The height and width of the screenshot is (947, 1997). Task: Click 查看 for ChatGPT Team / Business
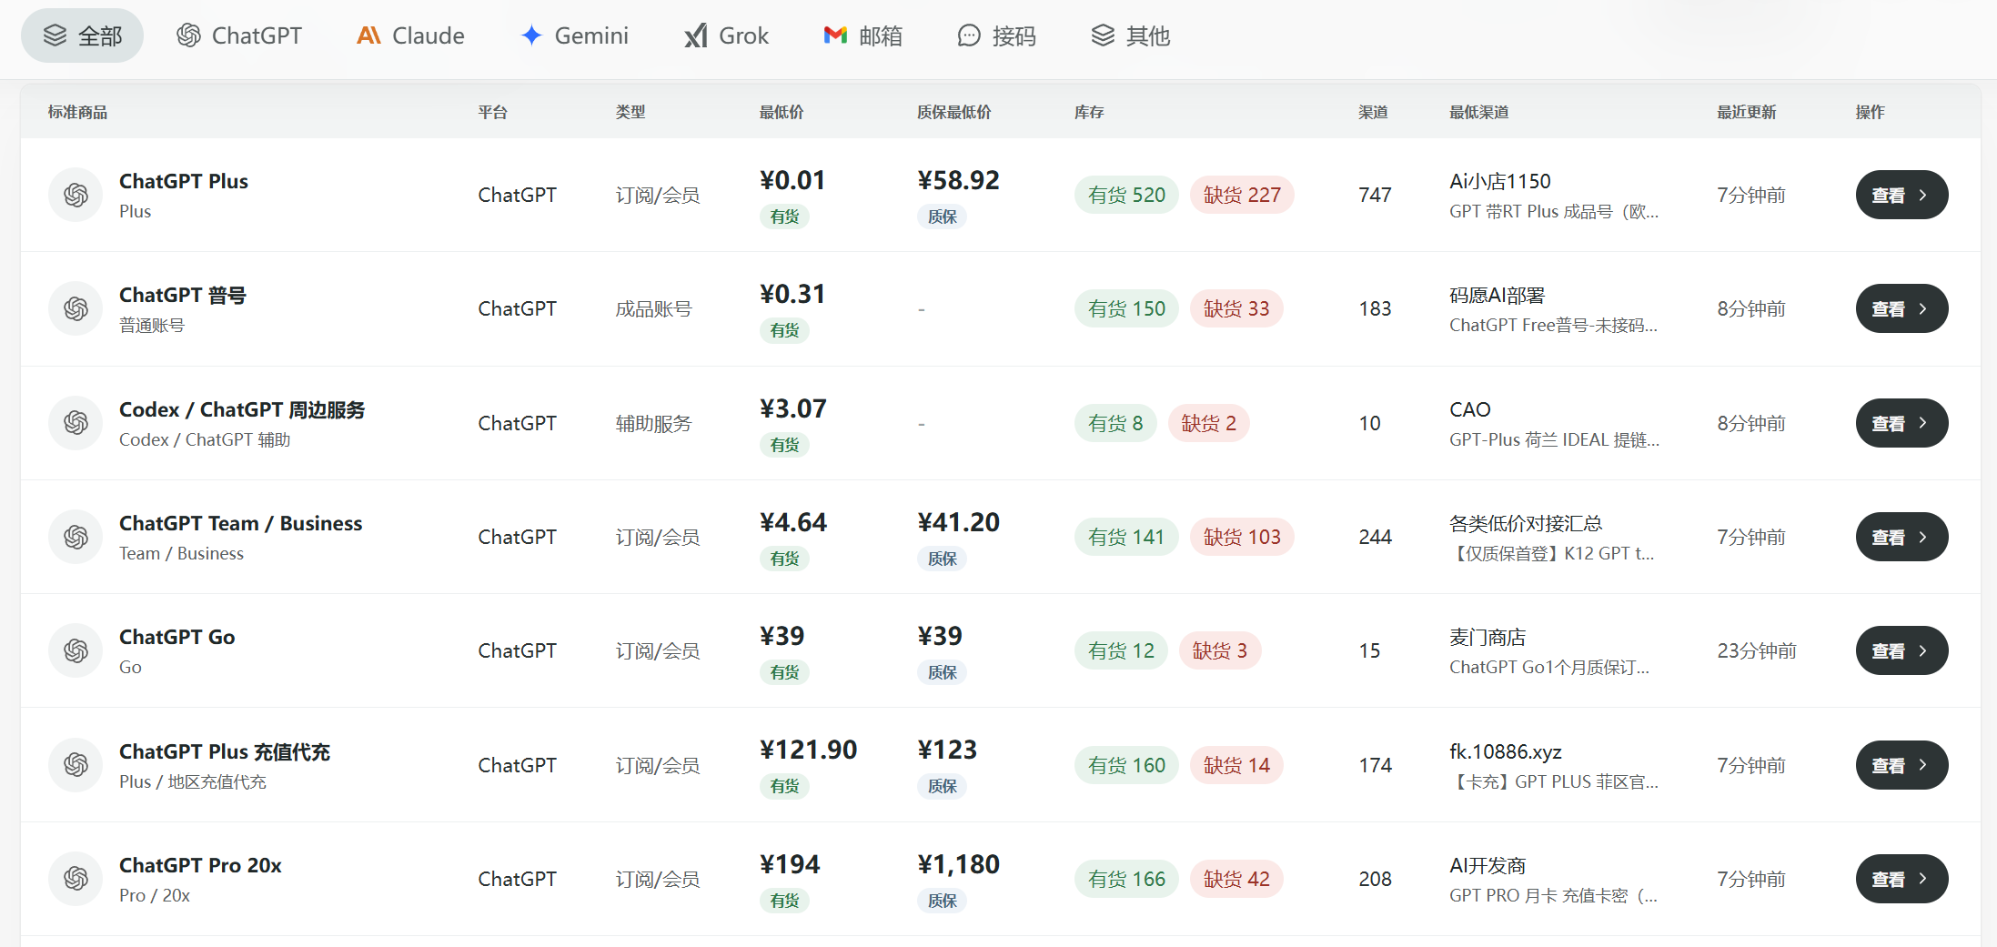pyautogui.click(x=1901, y=537)
